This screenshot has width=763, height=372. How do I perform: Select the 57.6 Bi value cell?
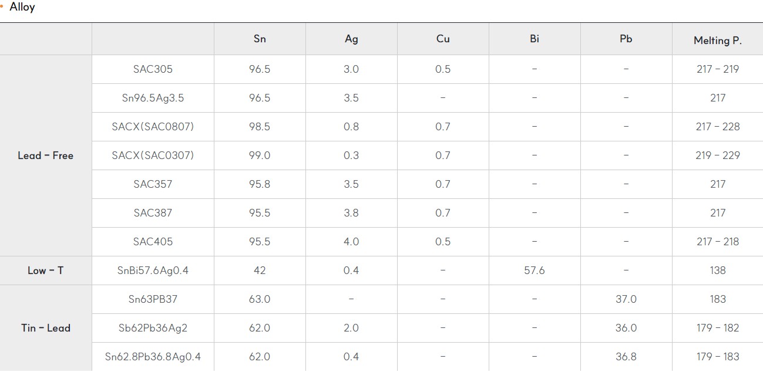535,270
